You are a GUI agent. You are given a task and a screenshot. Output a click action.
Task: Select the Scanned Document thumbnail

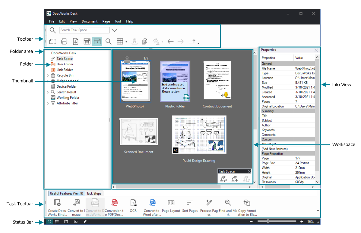tap(139, 132)
